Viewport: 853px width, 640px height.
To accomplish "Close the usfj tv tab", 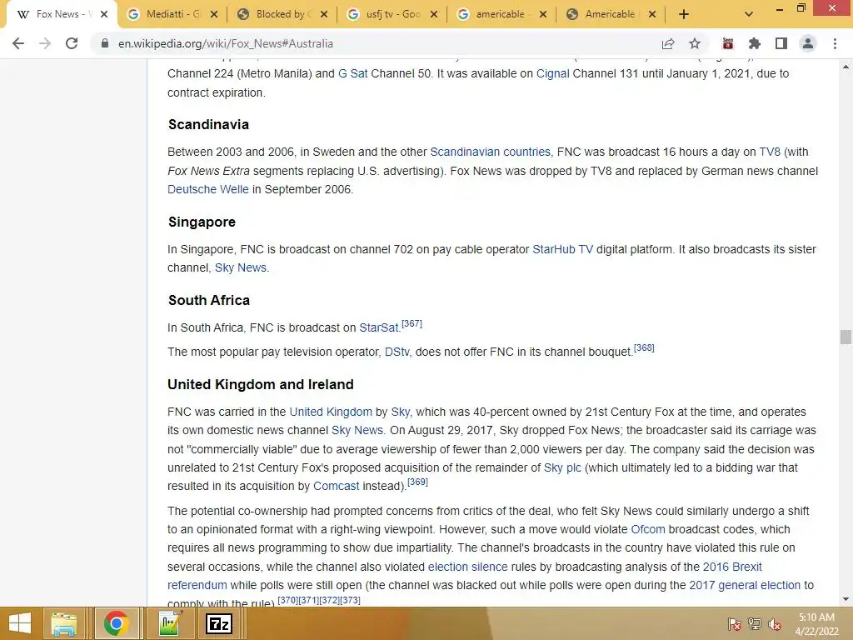I will (433, 15).
